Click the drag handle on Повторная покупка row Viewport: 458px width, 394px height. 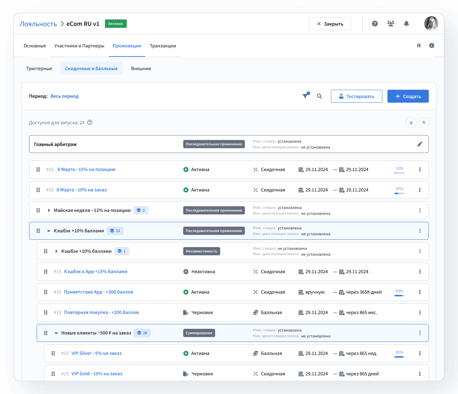pos(46,312)
